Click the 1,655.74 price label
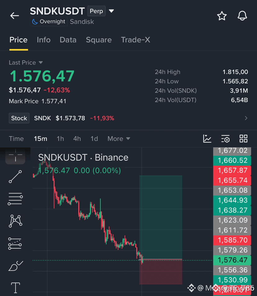 coord(232,180)
